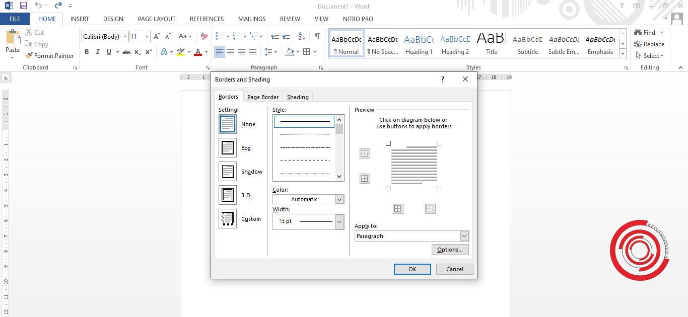Screen dimensions: 688x317
Task: Confirm border settings with OK
Action: pos(412,269)
